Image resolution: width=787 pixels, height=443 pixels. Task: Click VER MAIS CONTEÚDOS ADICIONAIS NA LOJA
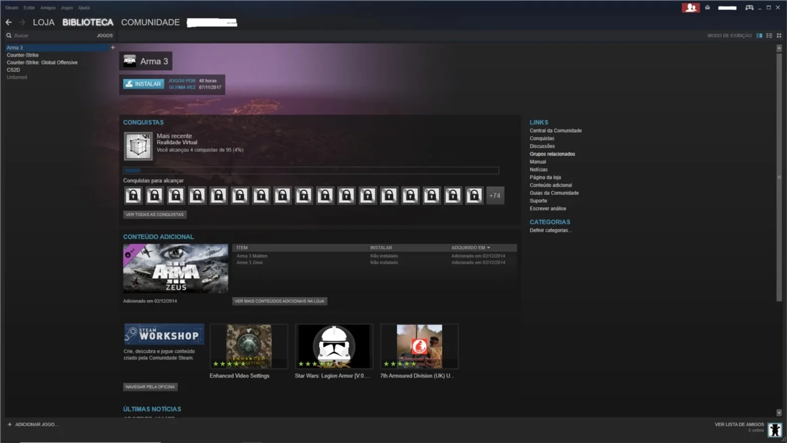pos(279,301)
